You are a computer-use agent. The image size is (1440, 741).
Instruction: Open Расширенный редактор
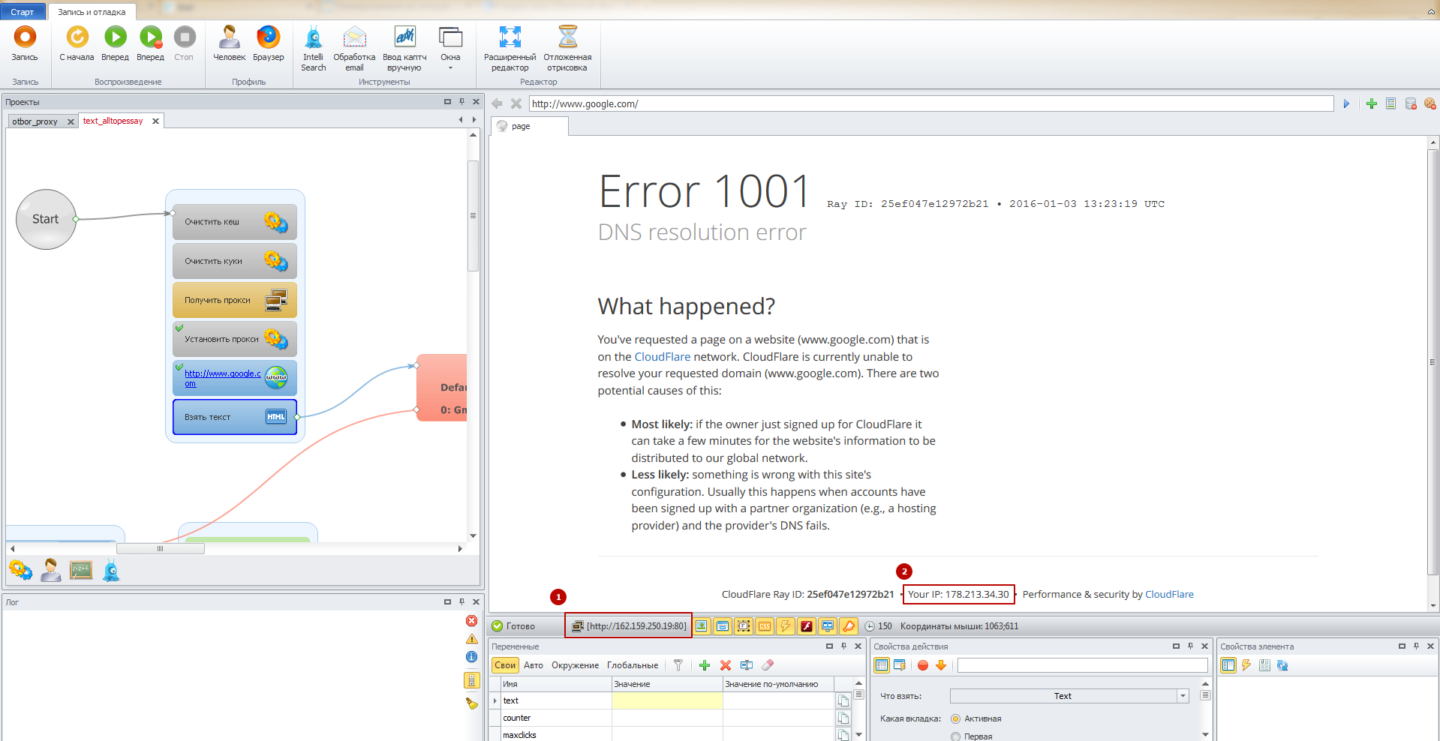pos(510,49)
